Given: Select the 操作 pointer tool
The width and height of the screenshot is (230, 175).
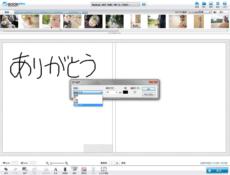Looking at the screenshot, I should [25, 170].
